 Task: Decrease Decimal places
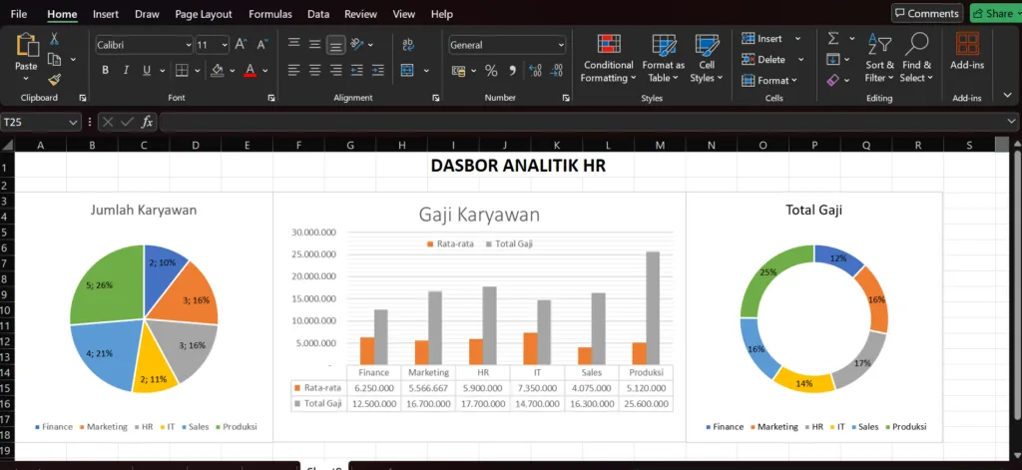point(556,71)
